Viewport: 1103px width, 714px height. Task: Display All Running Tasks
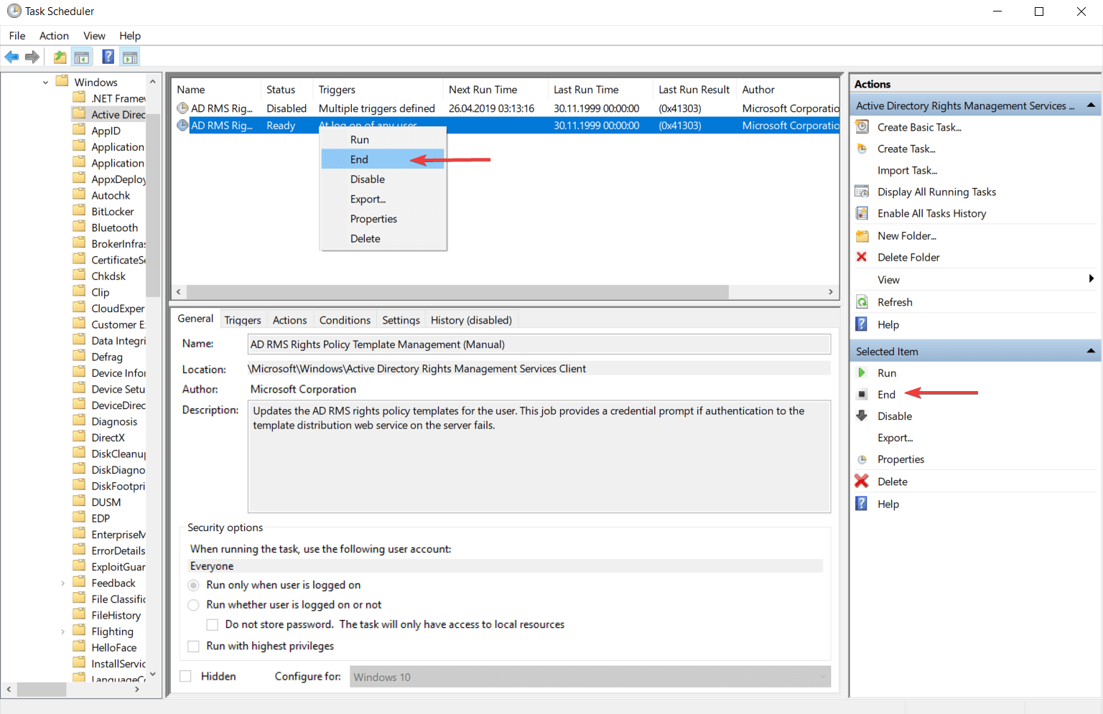(936, 192)
